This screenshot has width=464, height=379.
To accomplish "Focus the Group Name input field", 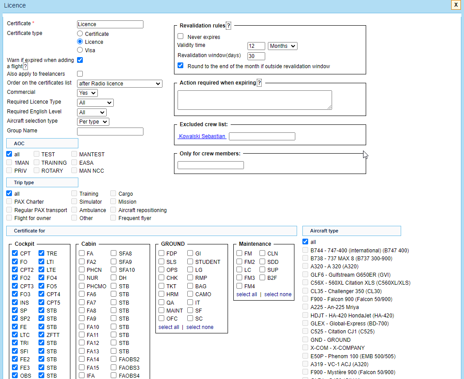I will pyautogui.click(x=110, y=131).
